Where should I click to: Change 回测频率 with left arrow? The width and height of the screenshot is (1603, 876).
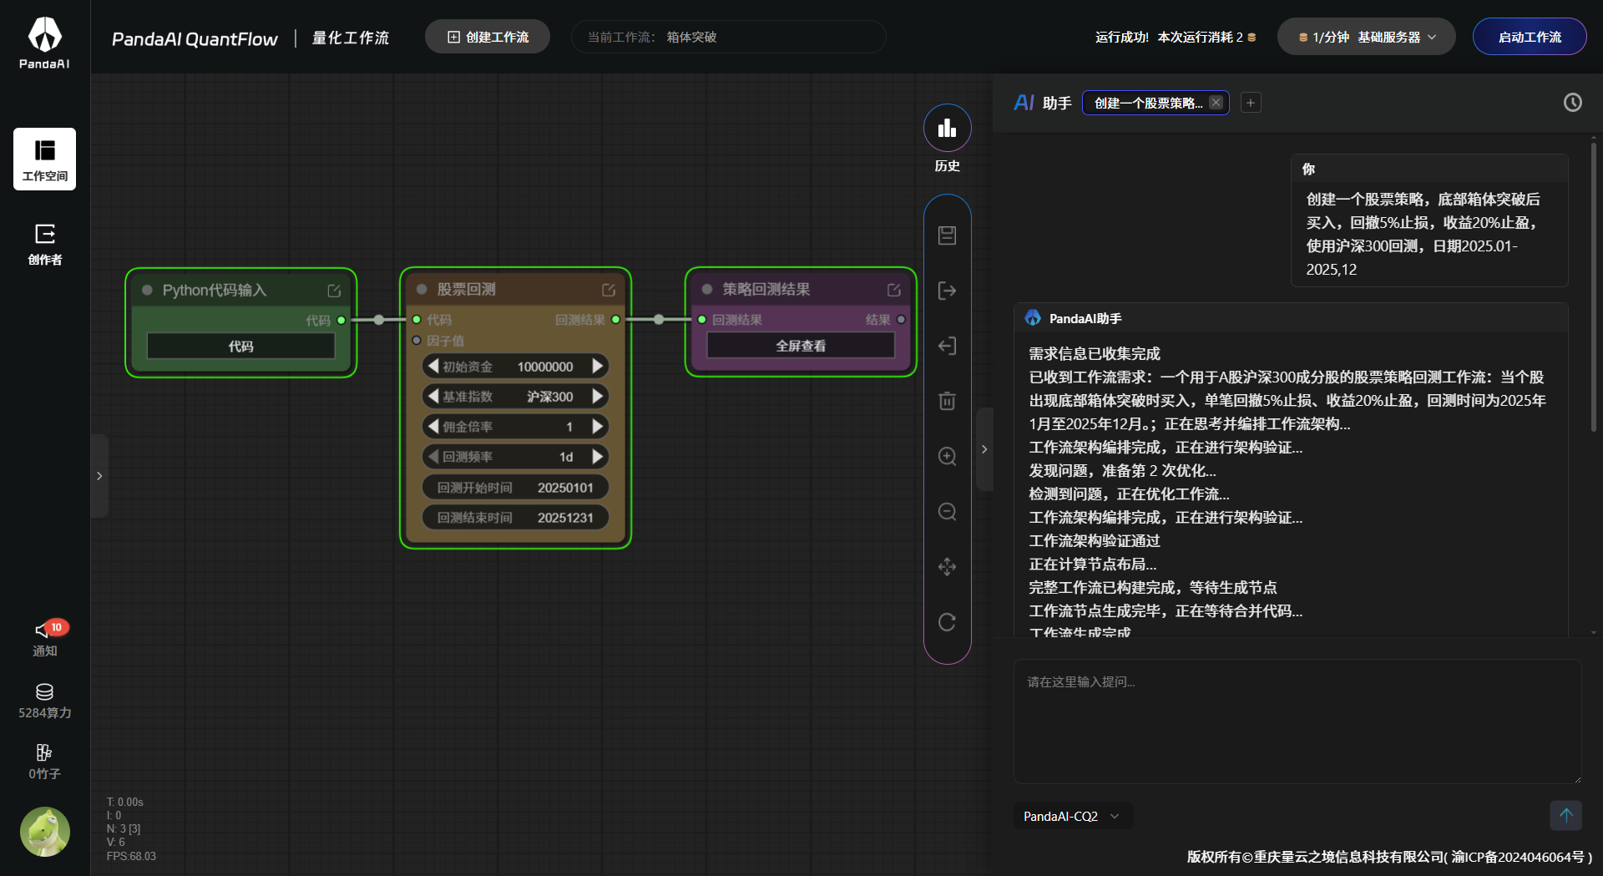(x=433, y=456)
